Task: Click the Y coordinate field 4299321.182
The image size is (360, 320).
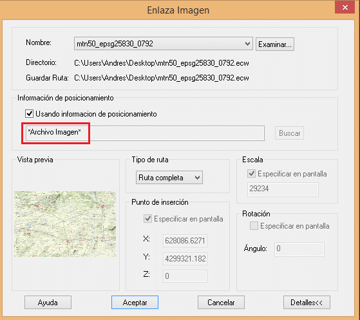Action: point(185,259)
